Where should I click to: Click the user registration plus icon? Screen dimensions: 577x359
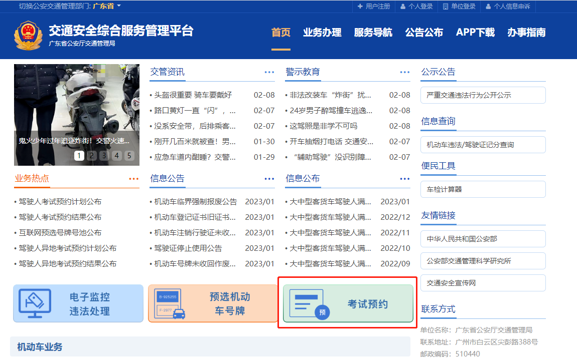click(x=360, y=7)
